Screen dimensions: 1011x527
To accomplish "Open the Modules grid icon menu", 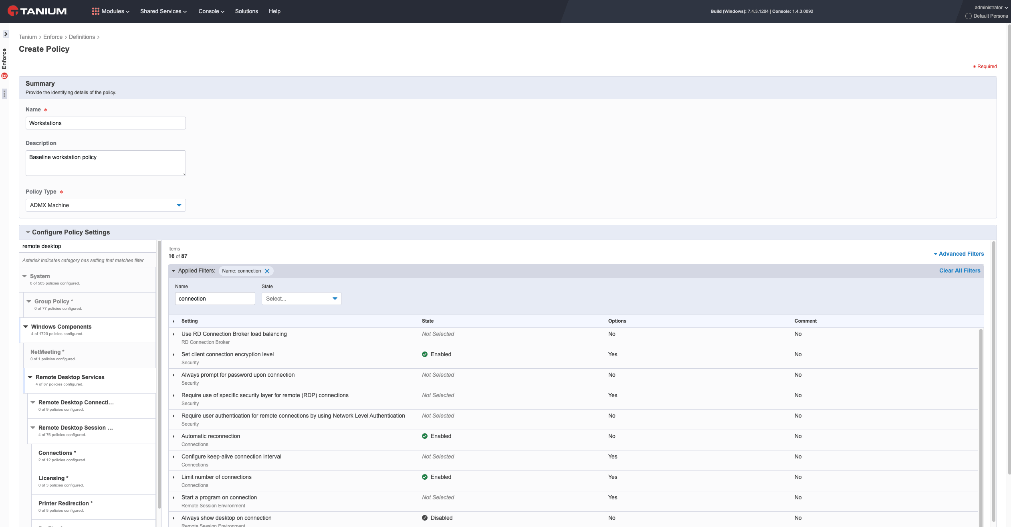I will 95,11.
